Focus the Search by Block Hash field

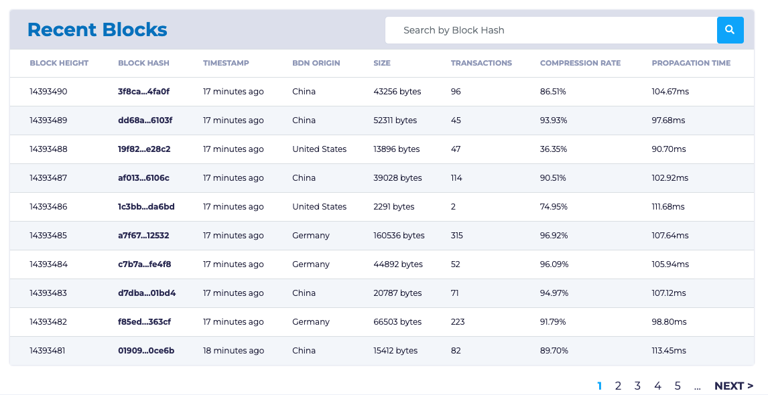pos(551,30)
